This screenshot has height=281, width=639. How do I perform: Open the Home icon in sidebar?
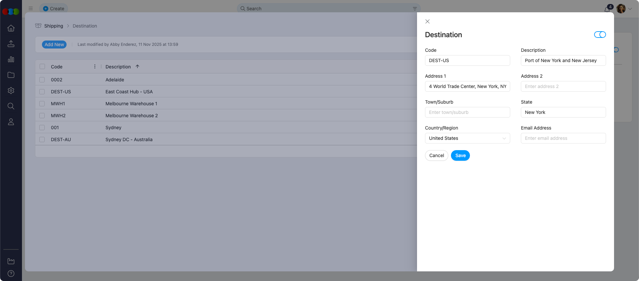point(11,28)
